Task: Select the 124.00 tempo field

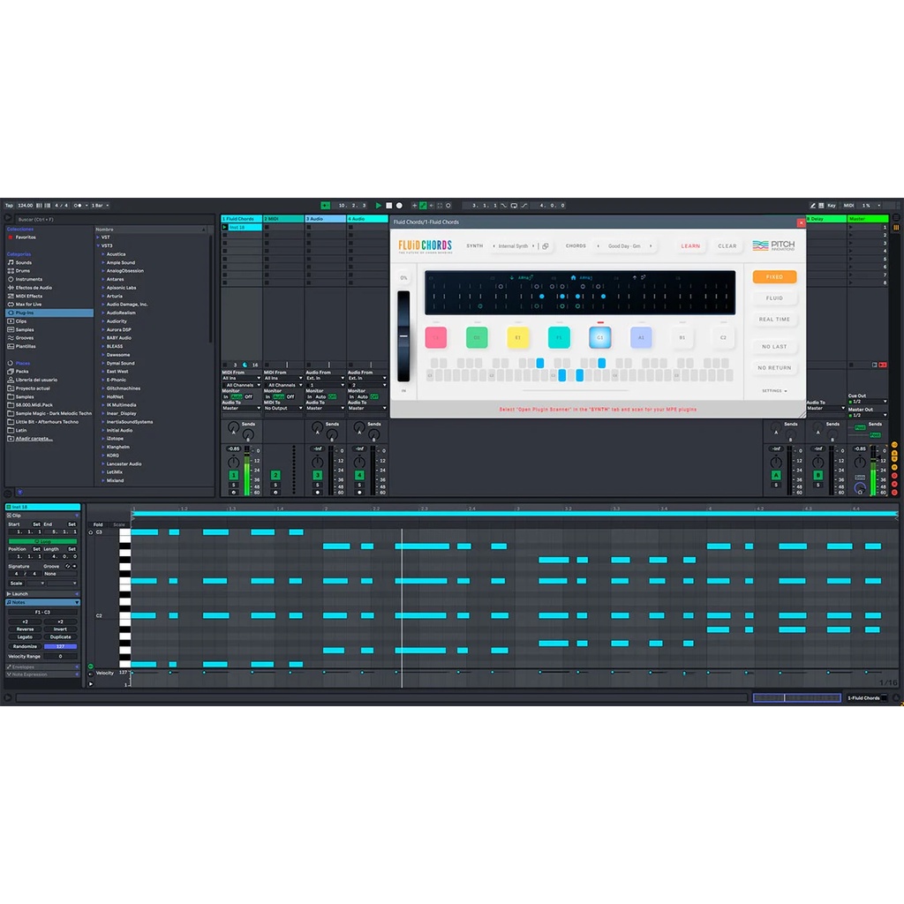Action: point(26,205)
